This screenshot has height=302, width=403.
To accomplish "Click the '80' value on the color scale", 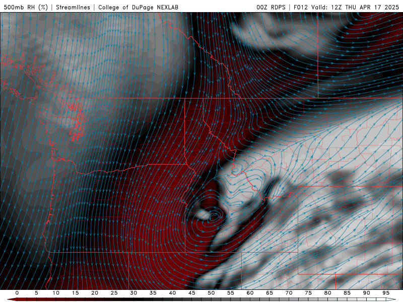I will (328, 293).
